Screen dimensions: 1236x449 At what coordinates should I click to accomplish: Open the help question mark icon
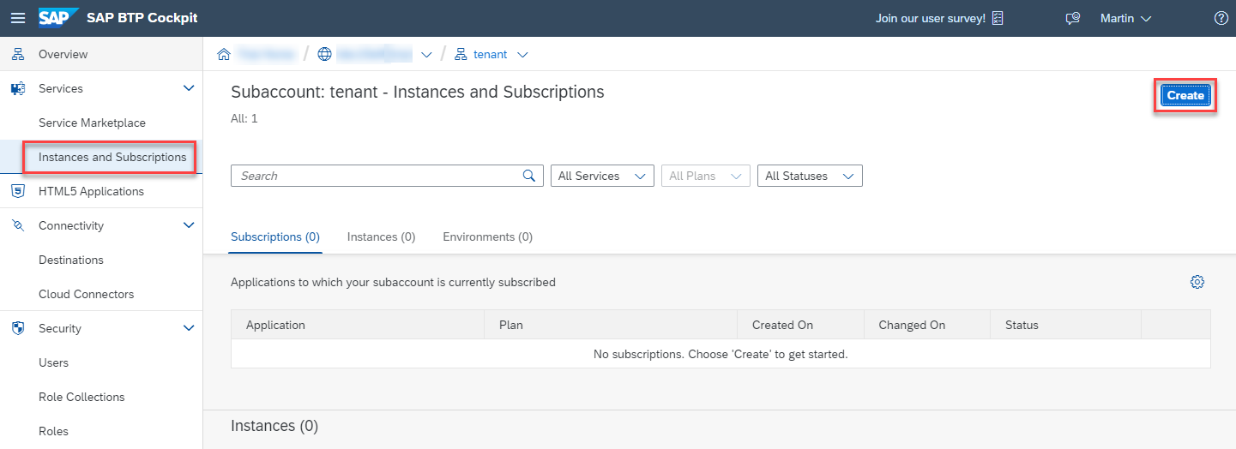[x=1221, y=18]
